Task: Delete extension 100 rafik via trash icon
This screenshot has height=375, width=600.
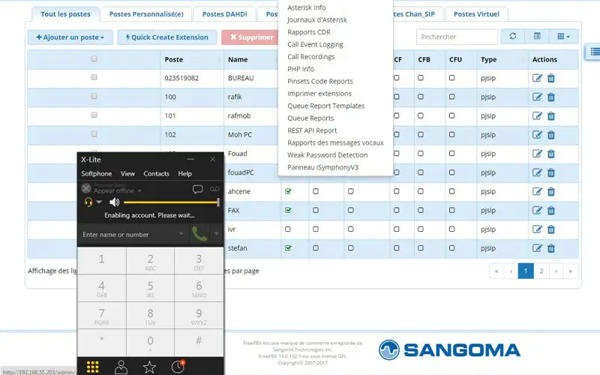Action: click(x=551, y=97)
